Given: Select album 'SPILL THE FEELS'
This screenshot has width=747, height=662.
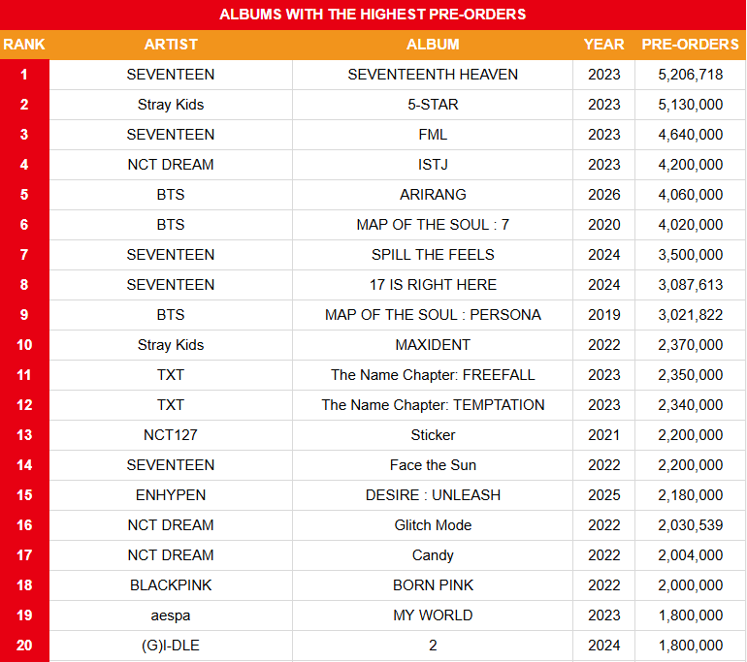Looking at the screenshot, I should (433, 255).
